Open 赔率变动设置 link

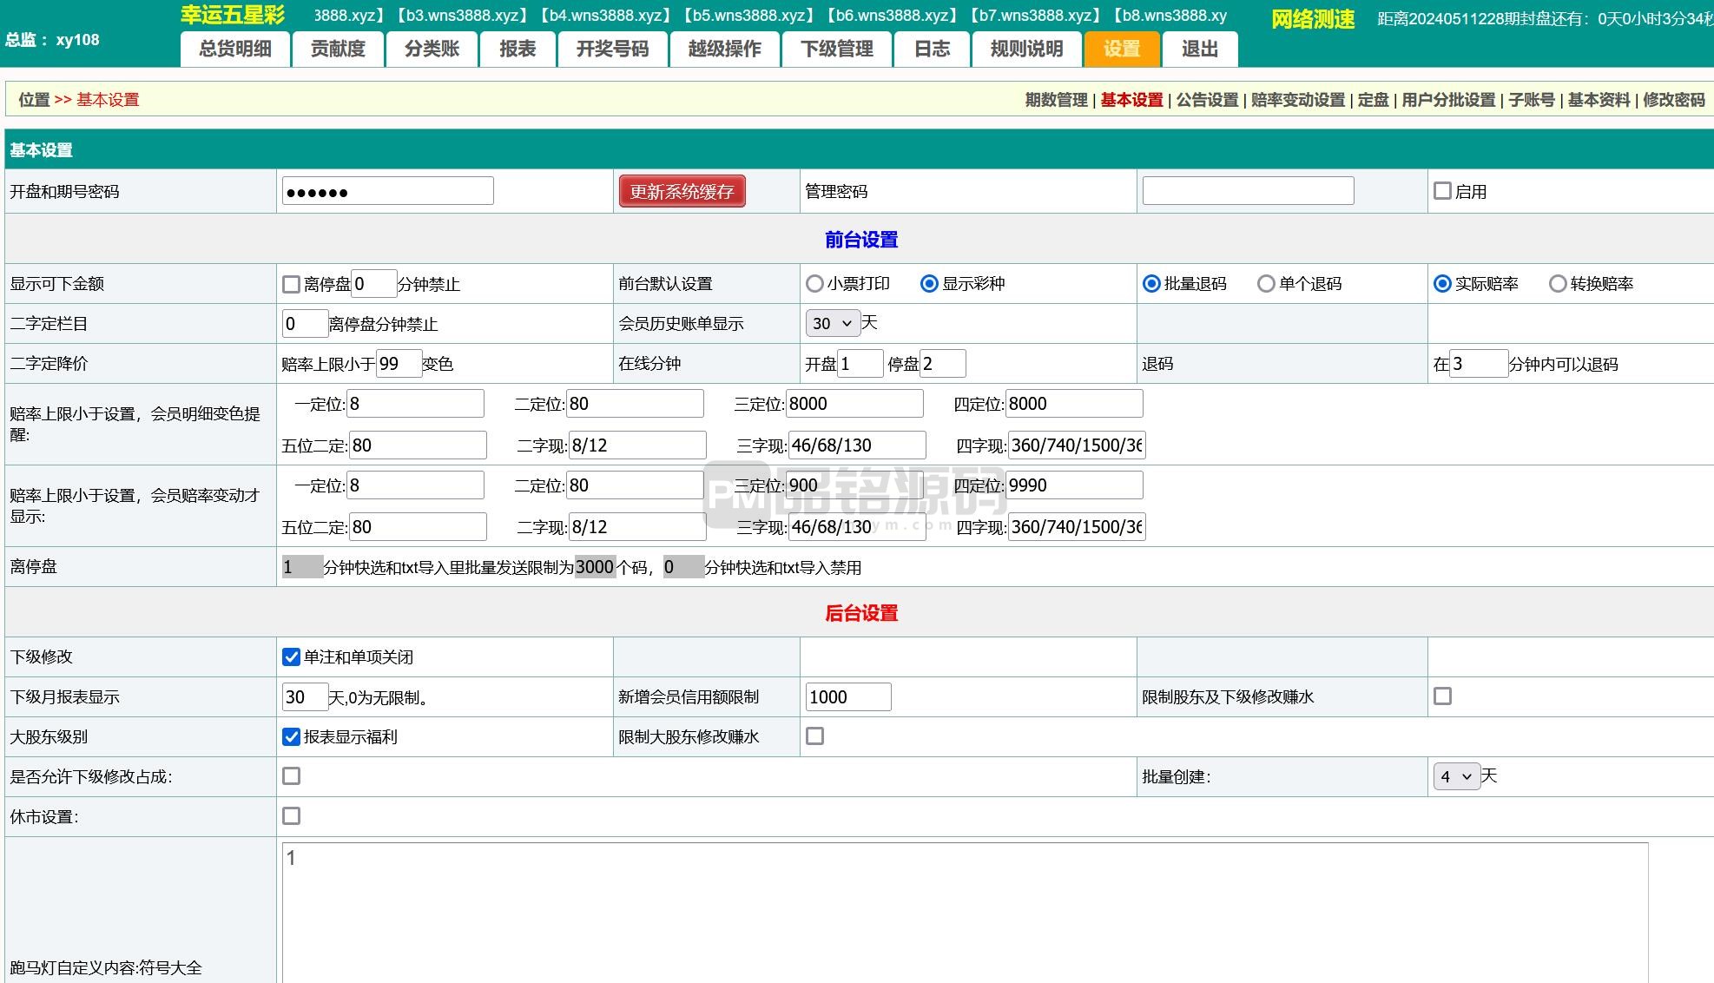pos(1297,100)
